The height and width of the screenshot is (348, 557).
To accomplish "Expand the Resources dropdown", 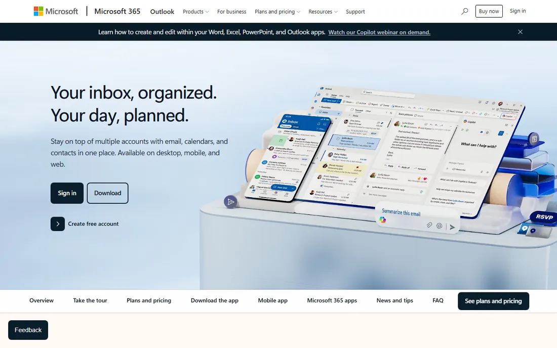I will [x=323, y=12].
